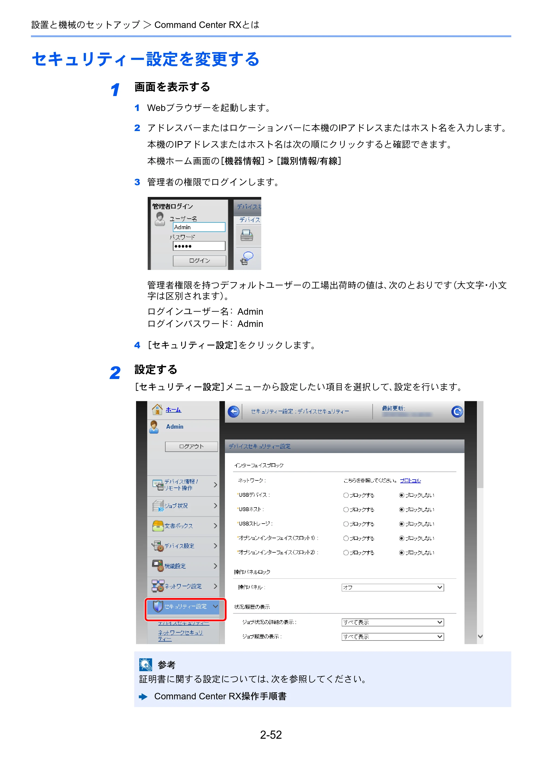
Task: Click the 参考 note icon
Action: (x=146, y=665)
